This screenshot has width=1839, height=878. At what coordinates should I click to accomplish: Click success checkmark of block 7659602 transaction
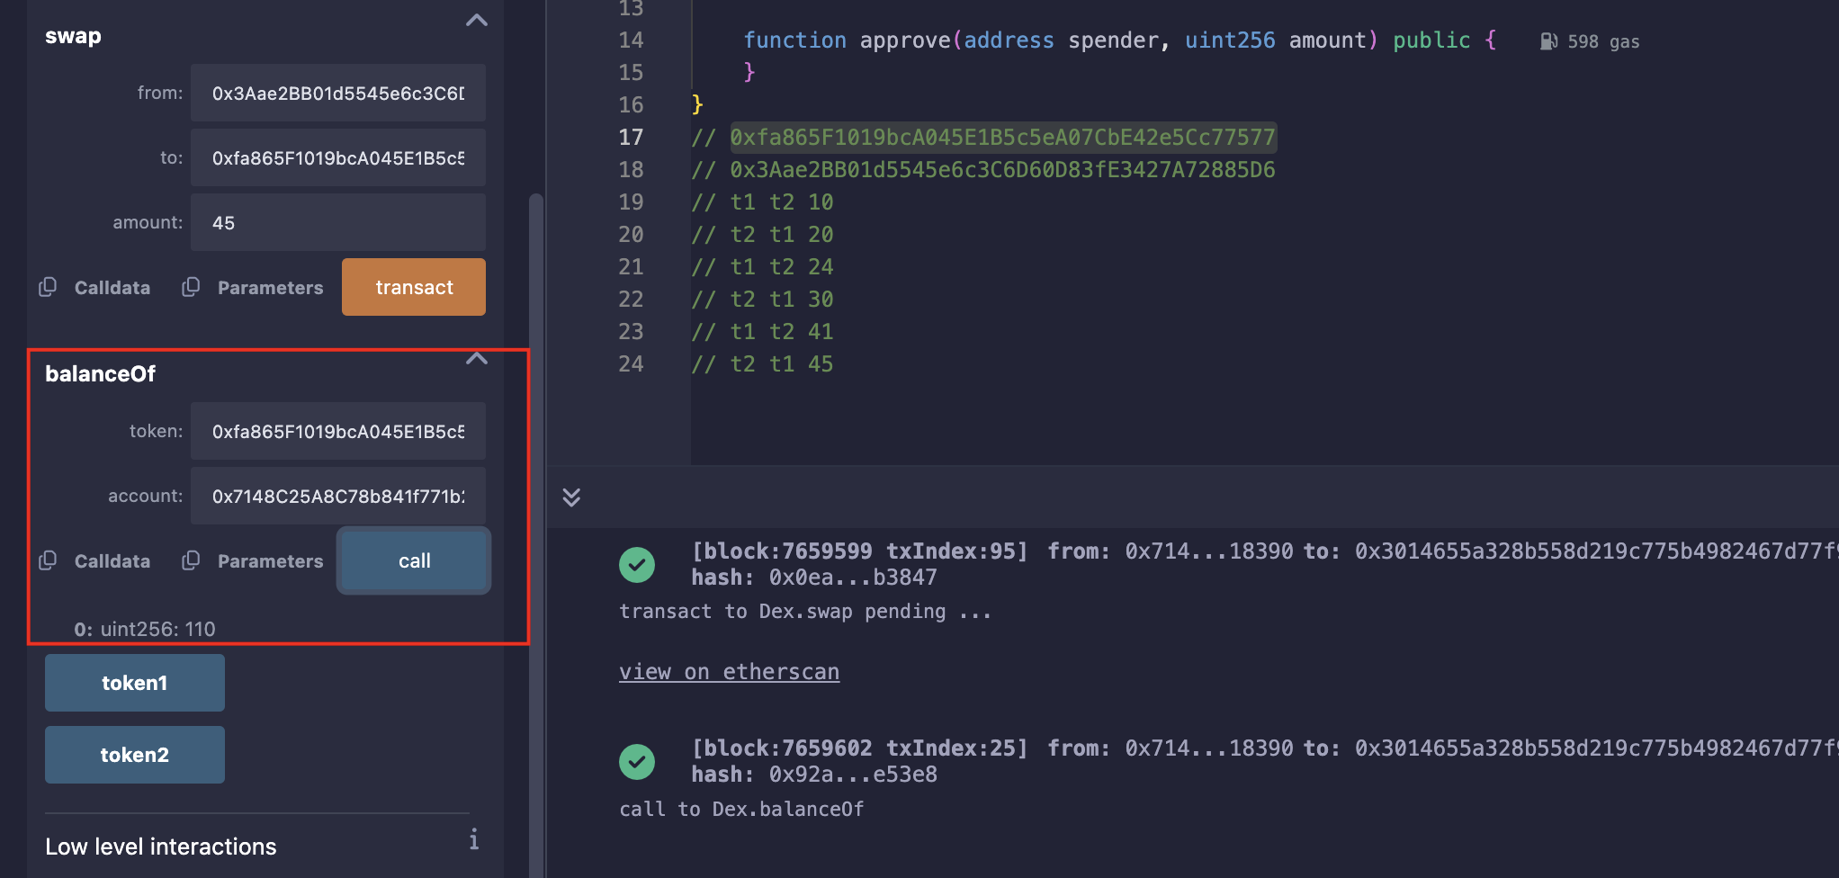click(637, 762)
